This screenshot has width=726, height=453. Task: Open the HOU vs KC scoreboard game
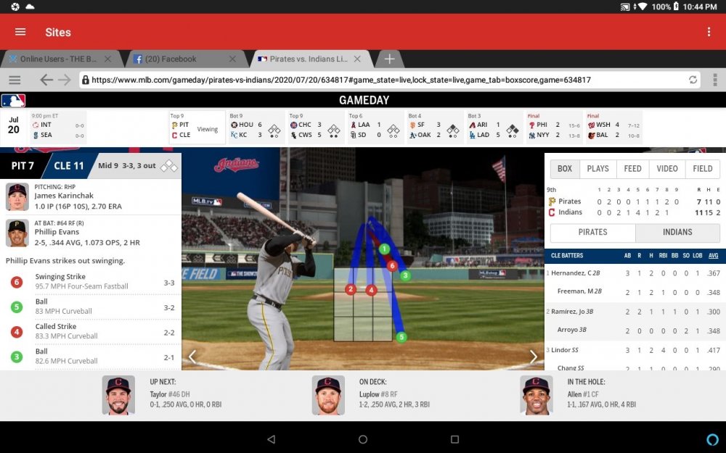(256, 127)
